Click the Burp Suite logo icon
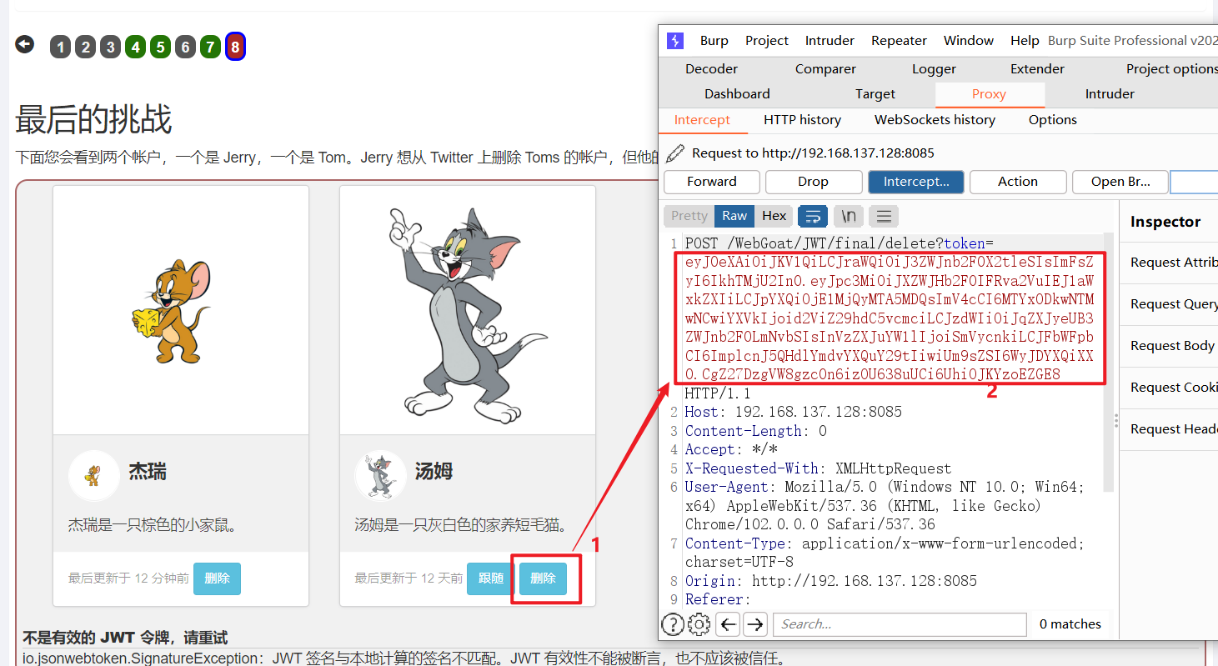 tap(675, 41)
